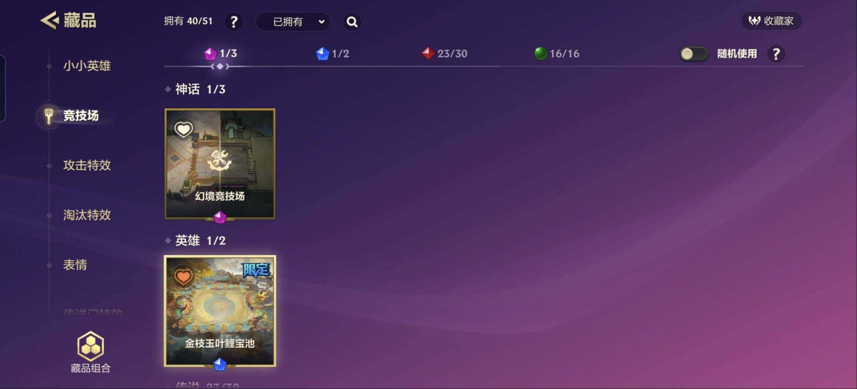The width and height of the screenshot is (857, 389).
Task: Select the blue gem 1/2 tab
Action: (333, 53)
